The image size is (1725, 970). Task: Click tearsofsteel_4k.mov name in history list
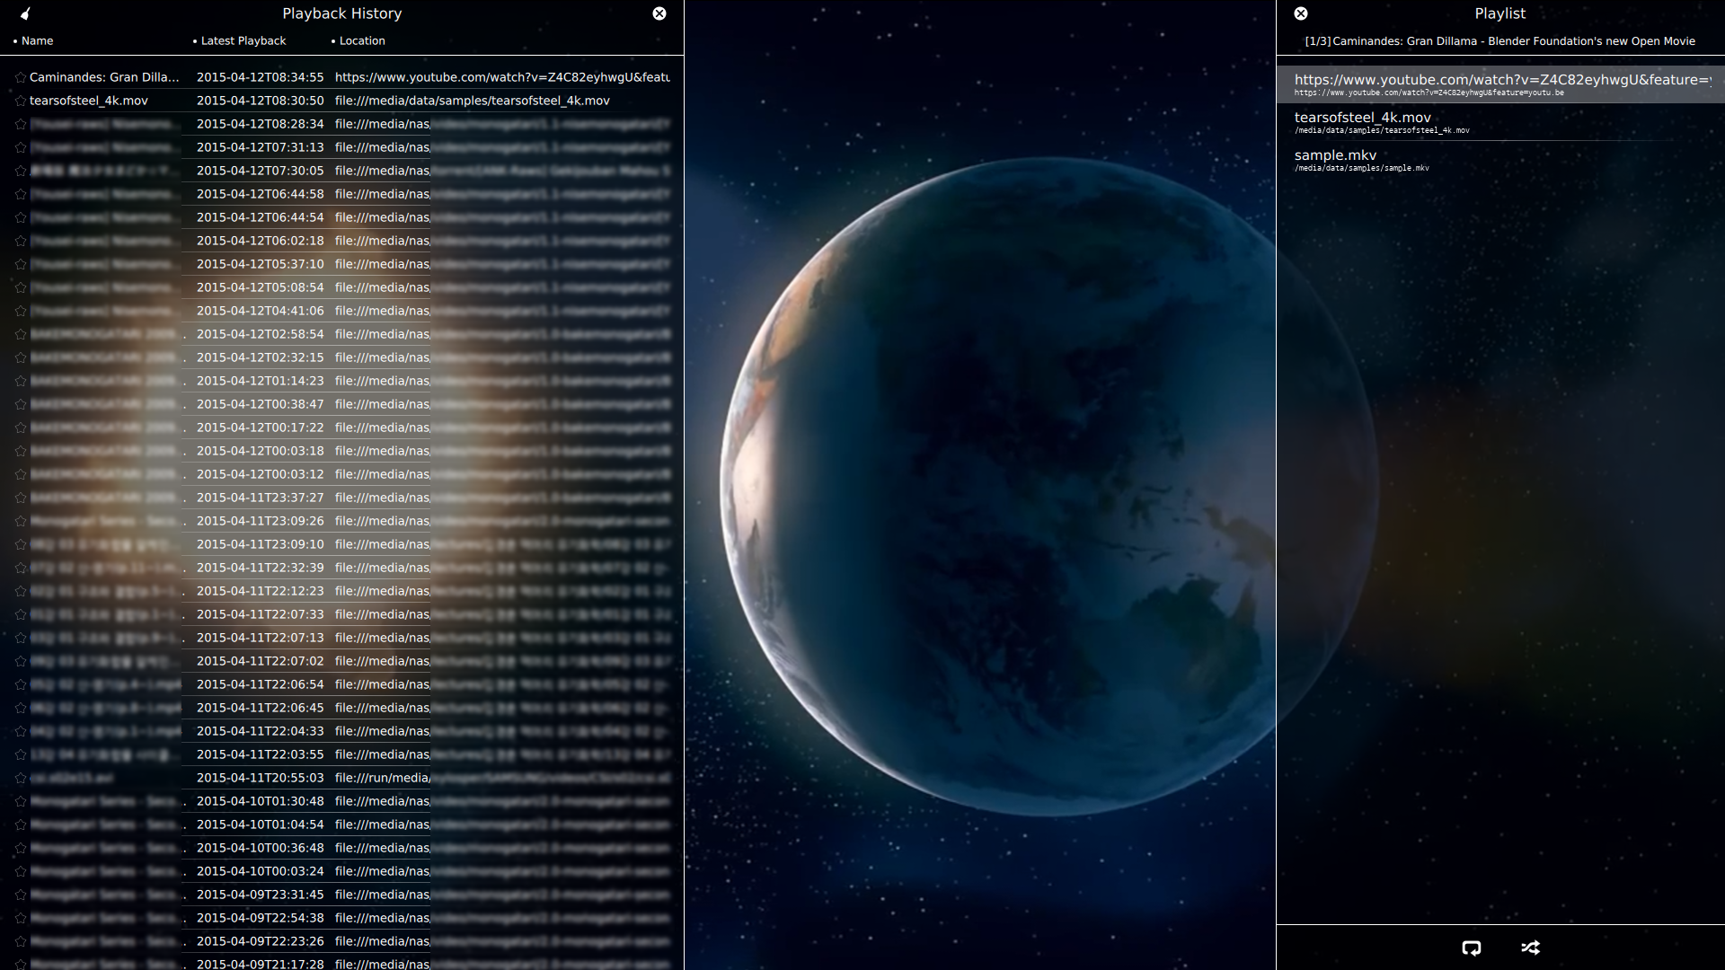pos(89,101)
